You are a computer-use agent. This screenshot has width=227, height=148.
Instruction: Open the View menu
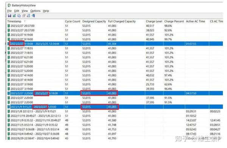tap(25, 11)
